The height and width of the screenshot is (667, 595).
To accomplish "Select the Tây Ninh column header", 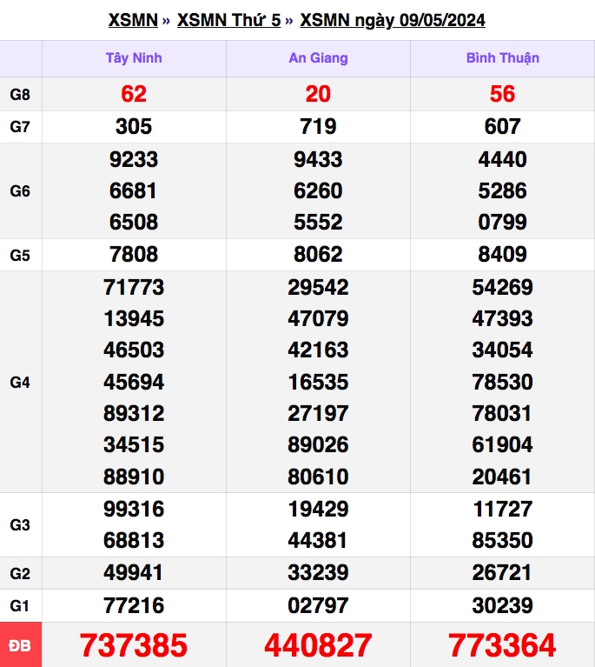I will point(134,58).
